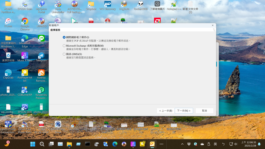The width and height of the screenshot is (265, 149).
Task: Choose Microsoft Exchange 或相容服務 option
Action: pos(64,46)
